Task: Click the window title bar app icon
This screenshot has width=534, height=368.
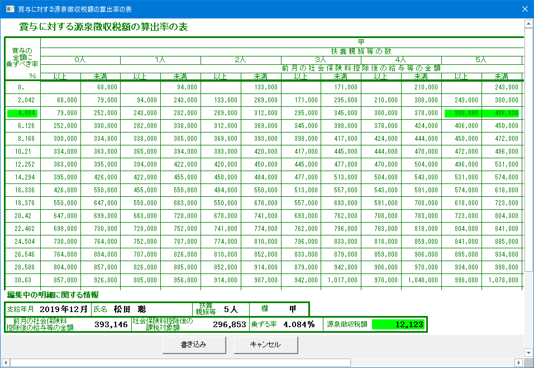Action: [x=10, y=9]
